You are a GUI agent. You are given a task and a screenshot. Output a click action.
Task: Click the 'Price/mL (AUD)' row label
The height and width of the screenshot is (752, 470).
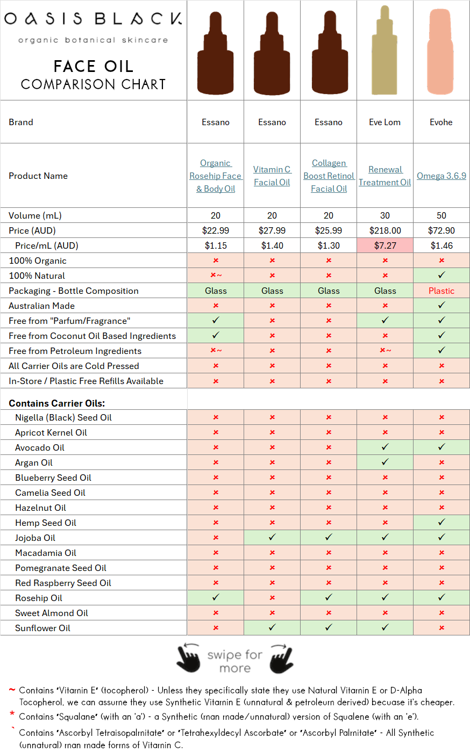[x=47, y=245]
